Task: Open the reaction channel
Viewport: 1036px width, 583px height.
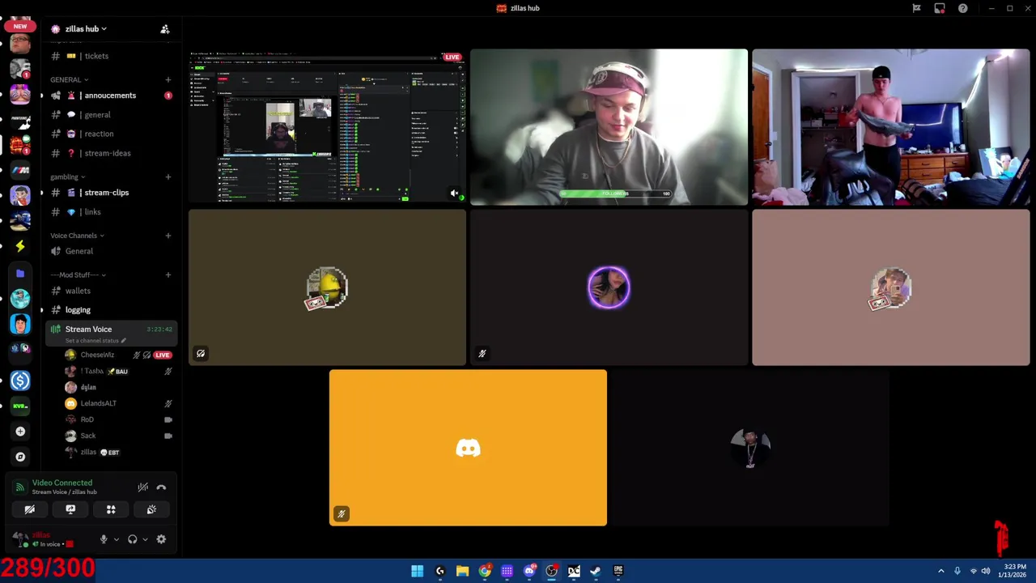Action: pos(112,134)
